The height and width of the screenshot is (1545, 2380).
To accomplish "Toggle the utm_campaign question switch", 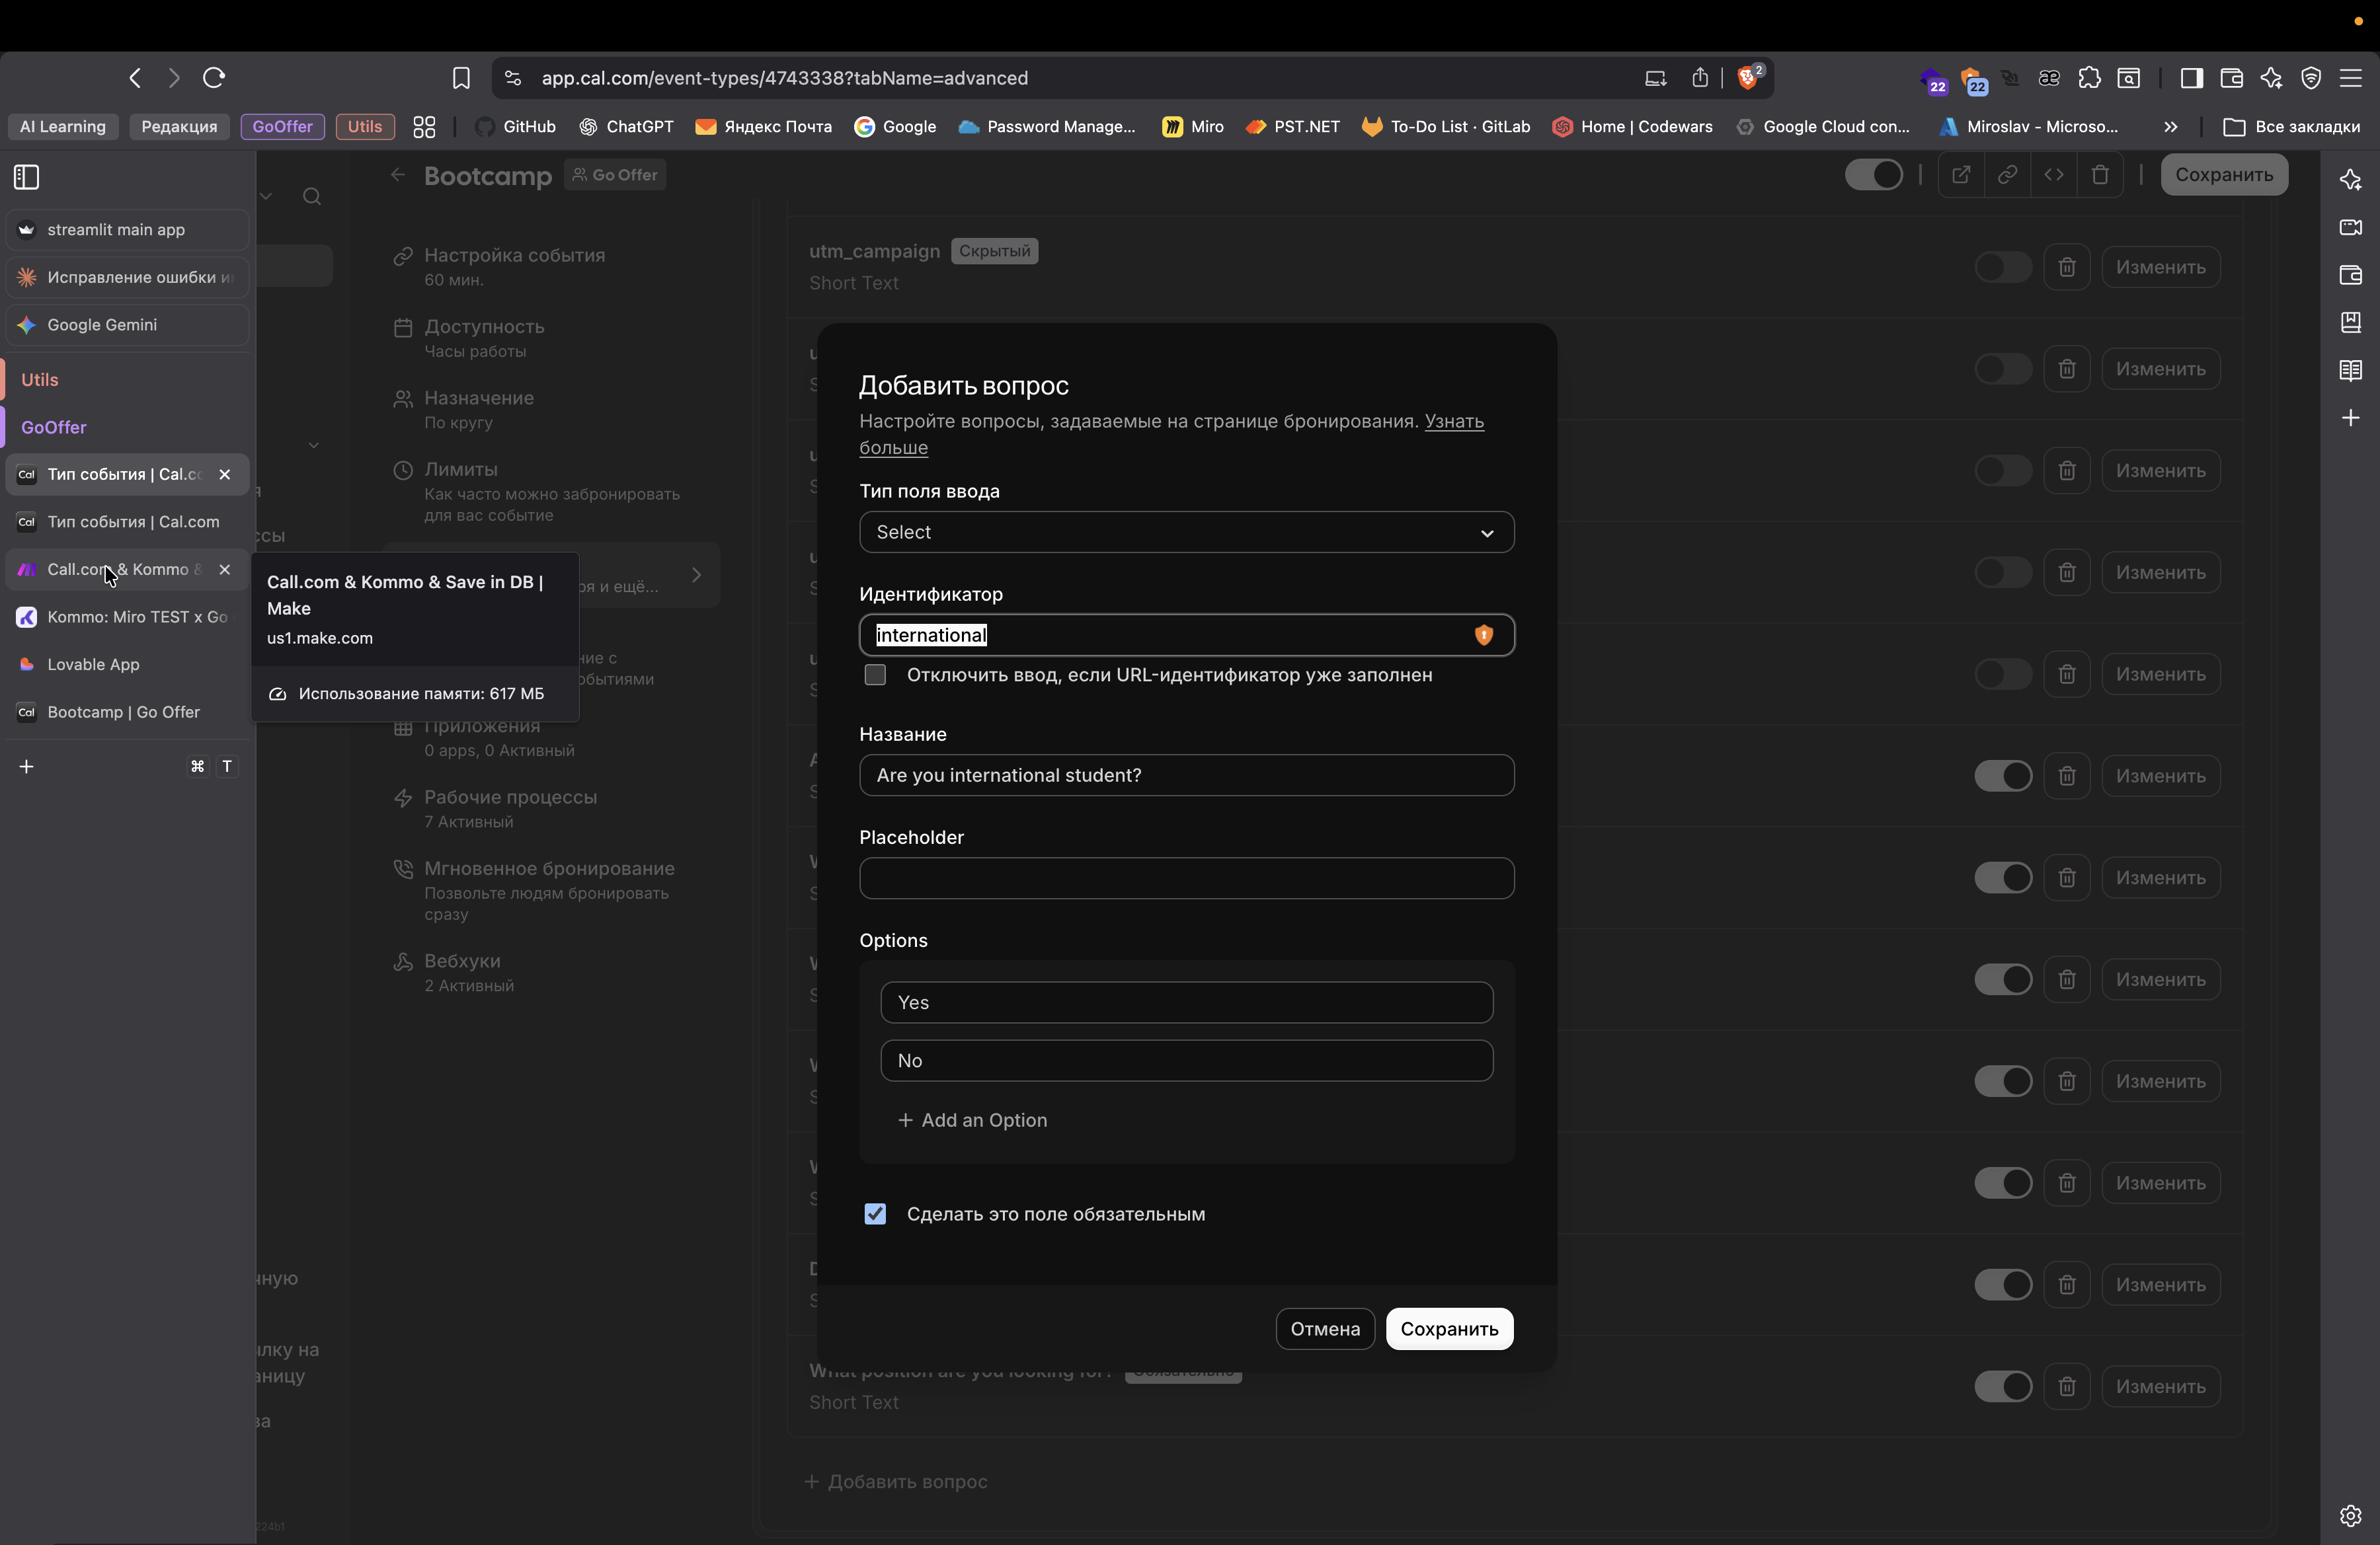I will coord(2002,267).
